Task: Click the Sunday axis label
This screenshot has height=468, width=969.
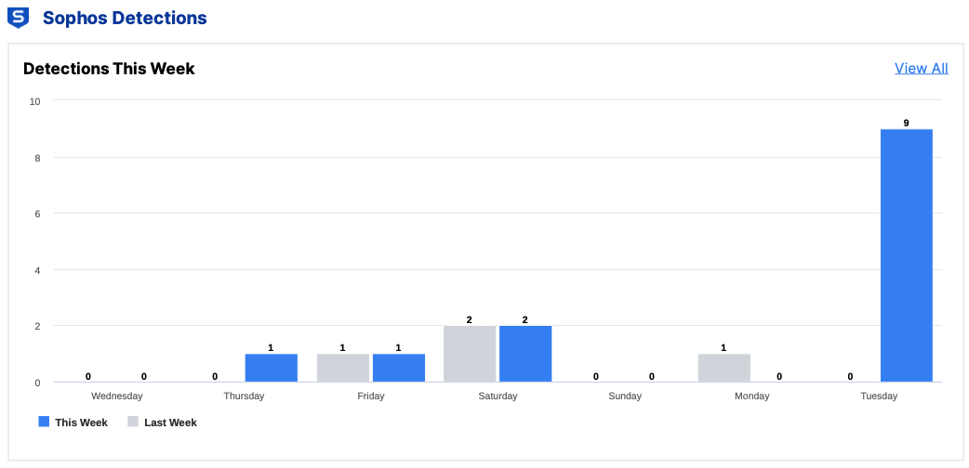Action: [x=625, y=396]
